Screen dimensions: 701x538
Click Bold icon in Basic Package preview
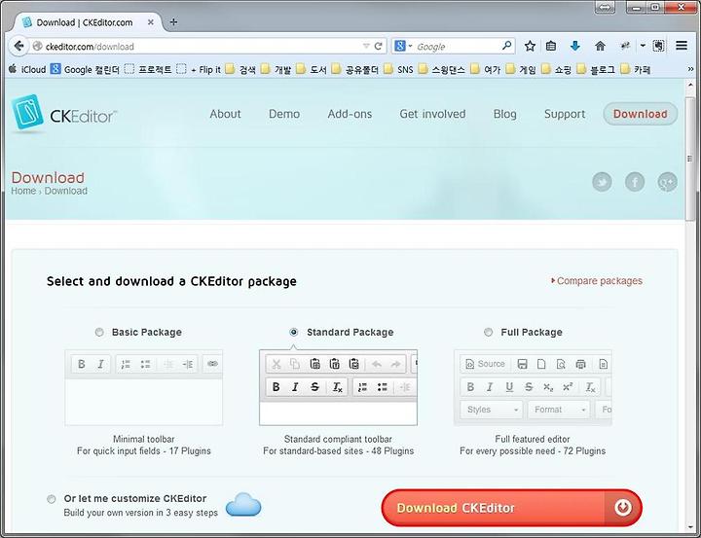pos(82,364)
